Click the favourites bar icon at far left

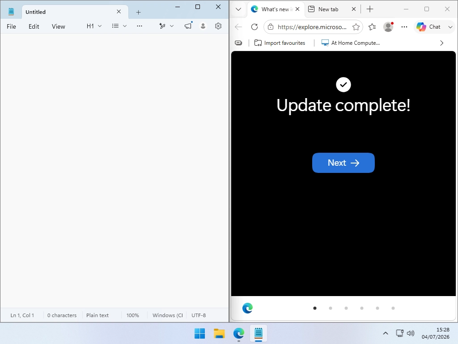pos(238,43)
